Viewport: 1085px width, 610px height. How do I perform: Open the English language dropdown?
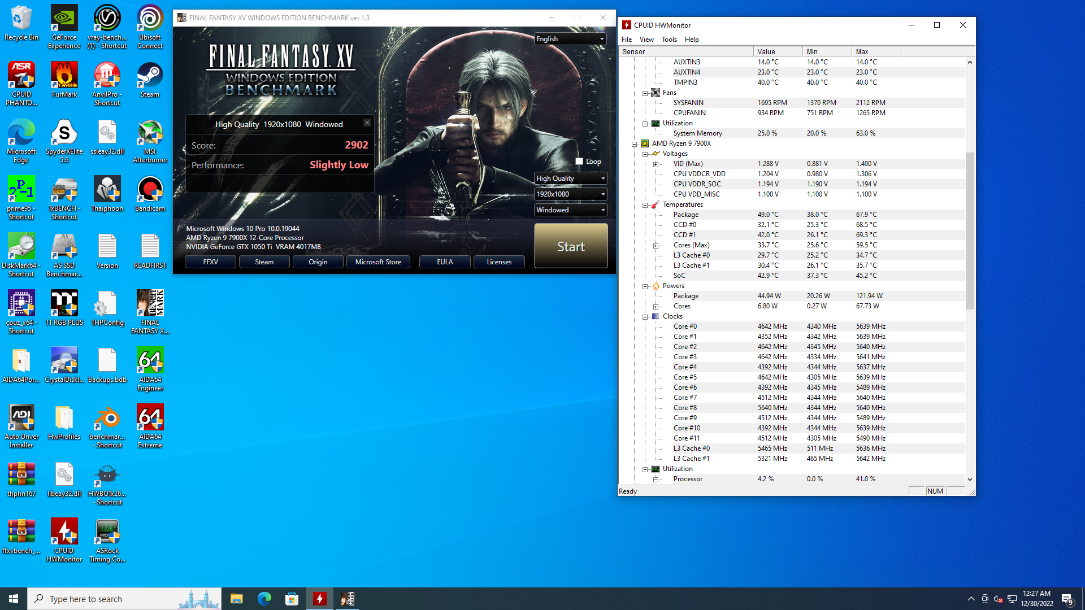[570, 39]
